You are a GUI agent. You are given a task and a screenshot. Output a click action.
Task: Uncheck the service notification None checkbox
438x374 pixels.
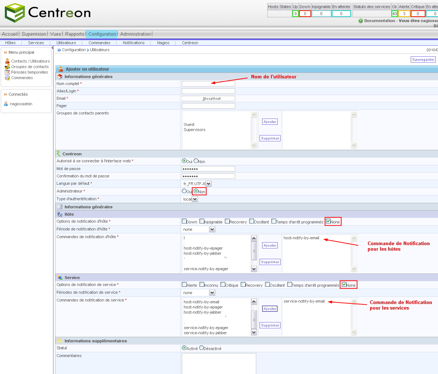[344, 285]
